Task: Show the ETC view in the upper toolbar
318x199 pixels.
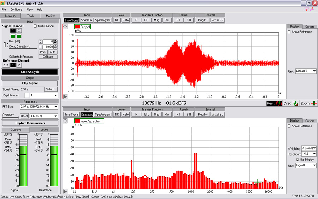Action: [146, 20]
